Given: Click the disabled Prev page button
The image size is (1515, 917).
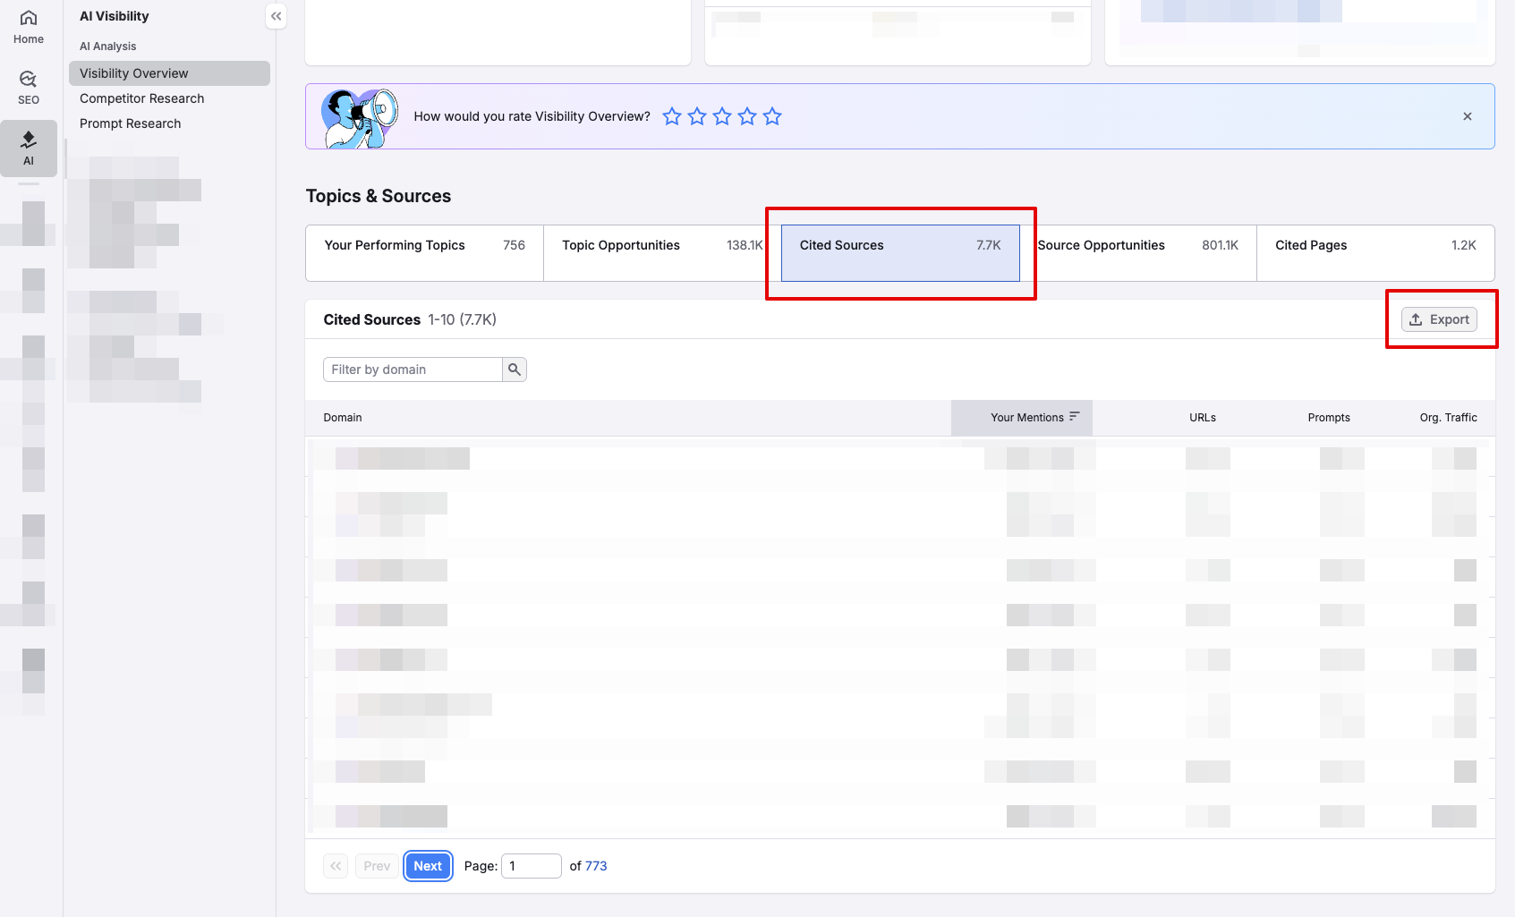Looking at the screenshot, I should (x=377, y=866).
